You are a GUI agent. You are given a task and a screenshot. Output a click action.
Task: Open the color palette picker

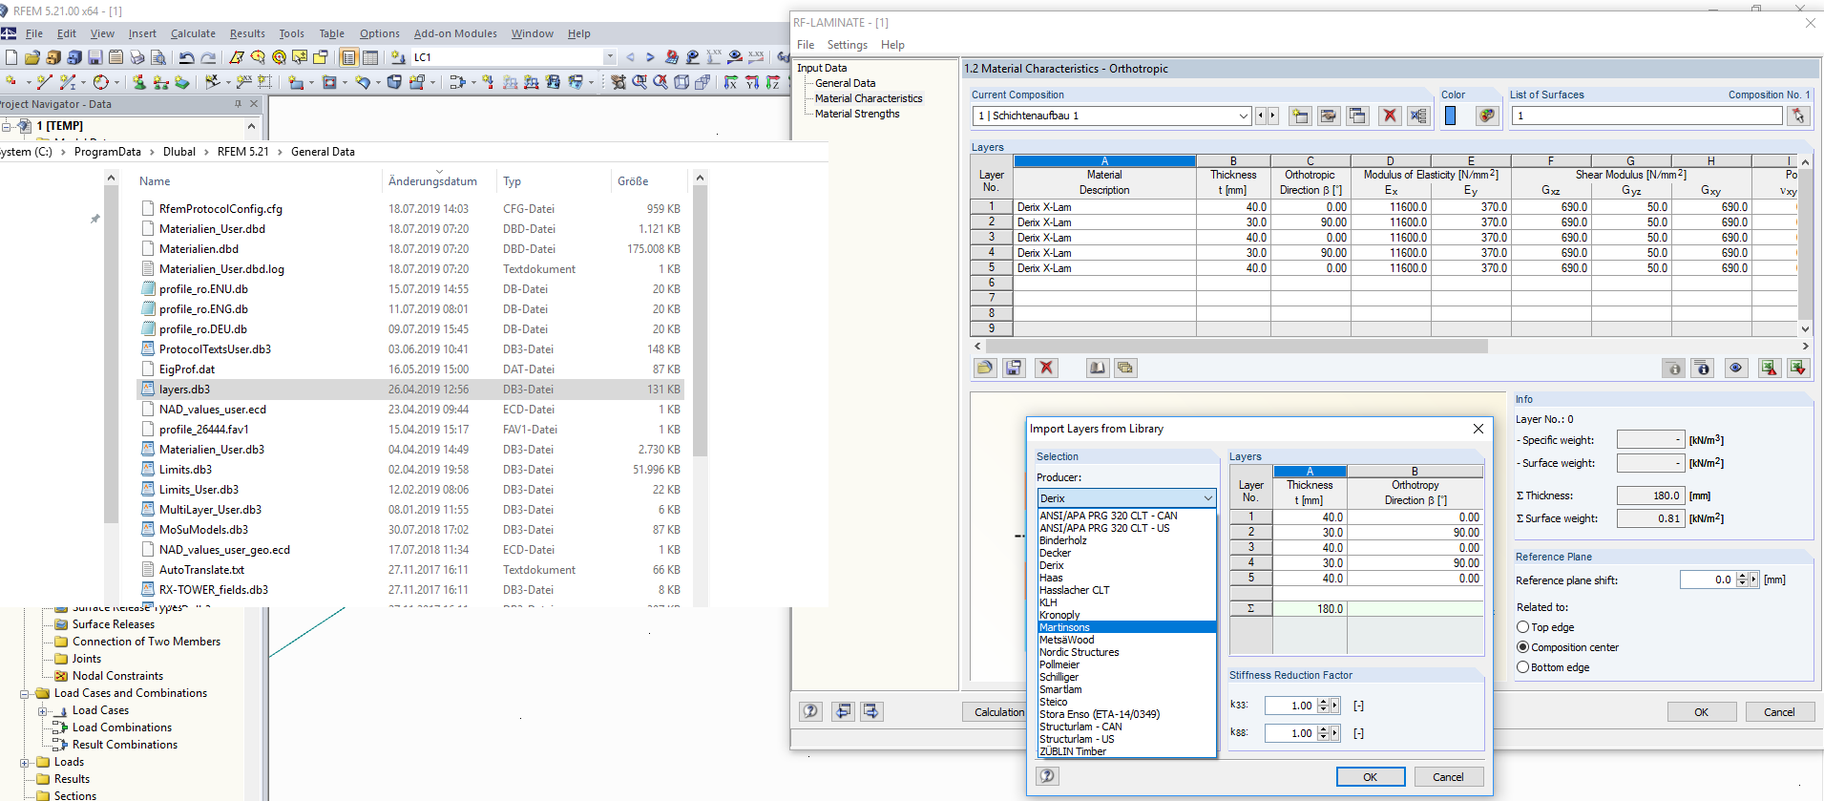(1486, 116)
